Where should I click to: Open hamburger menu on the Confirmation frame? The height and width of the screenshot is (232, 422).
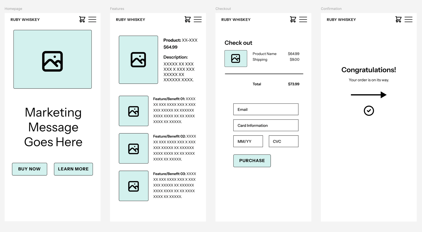(x=409, y=19)
